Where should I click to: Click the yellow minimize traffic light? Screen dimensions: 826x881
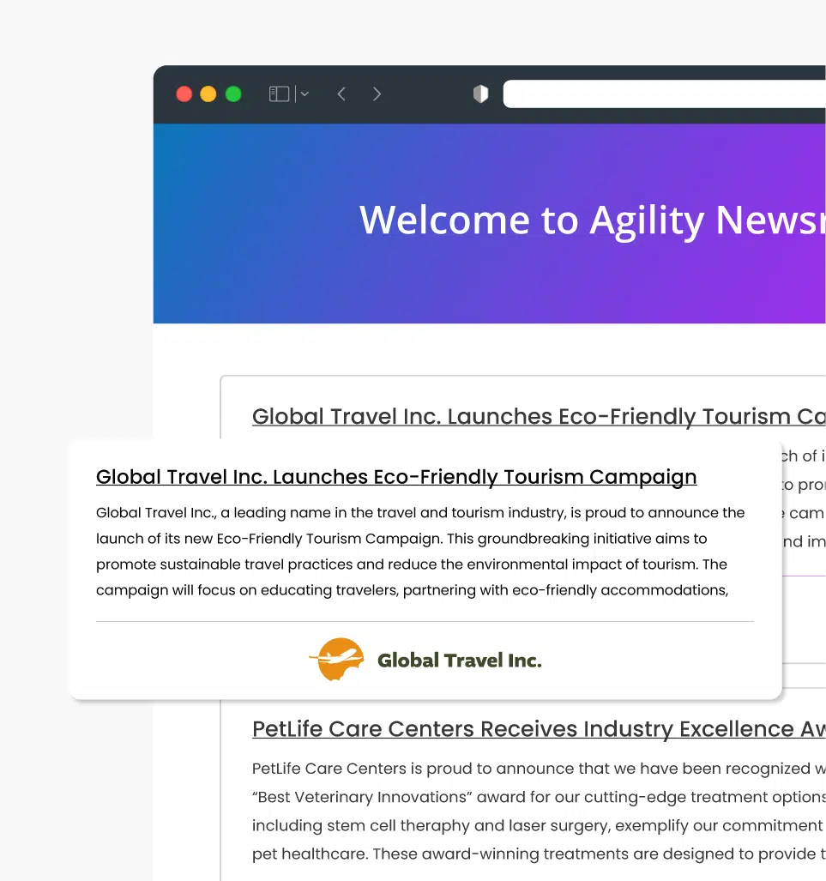(208, 94)
